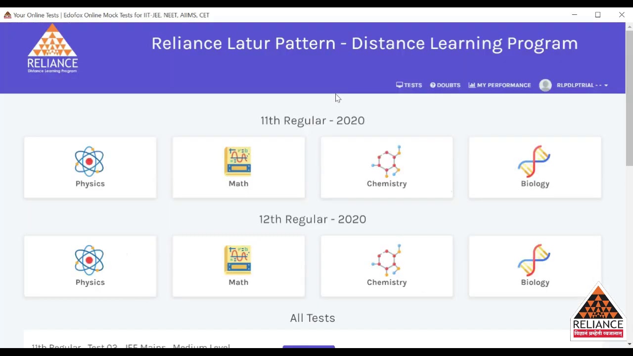Select Physics label under 11th Regular - 2020
Image resolution: width=633 pixels, height=356 pixels.
pos(90,183)
